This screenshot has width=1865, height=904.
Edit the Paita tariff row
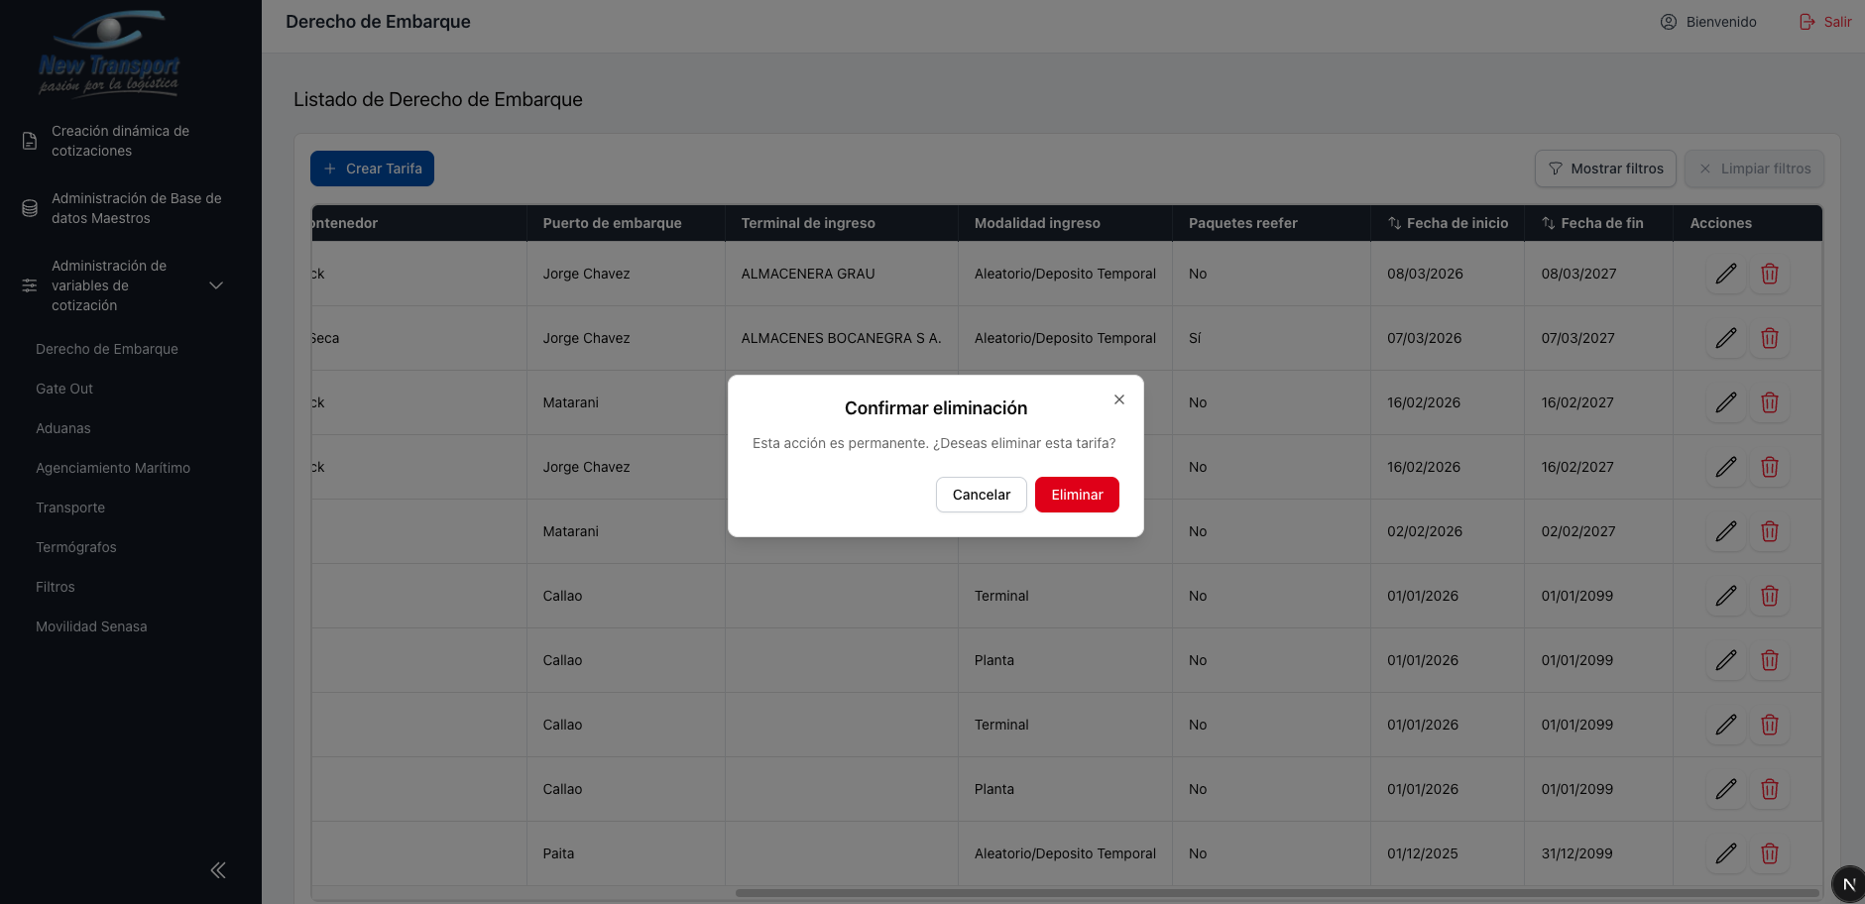tap(1725, 853)
